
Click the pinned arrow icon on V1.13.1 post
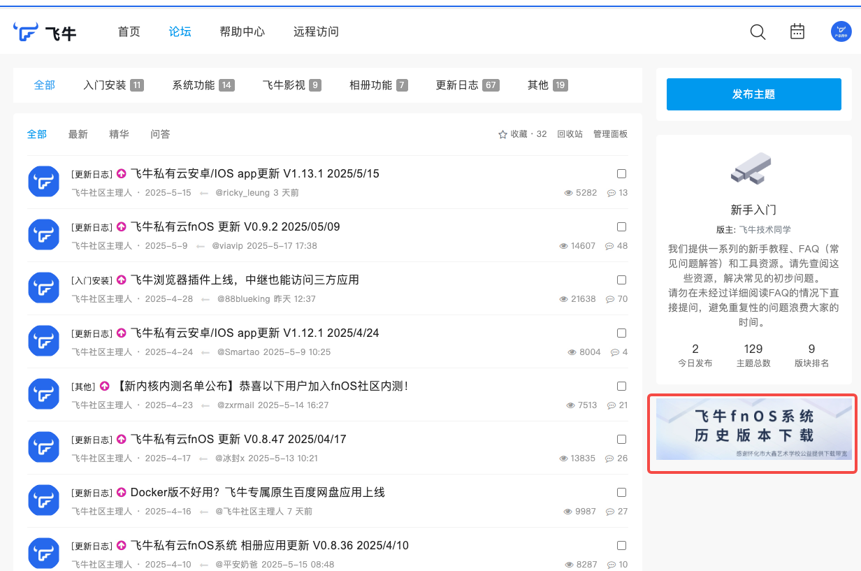click(x=121, y=174)
